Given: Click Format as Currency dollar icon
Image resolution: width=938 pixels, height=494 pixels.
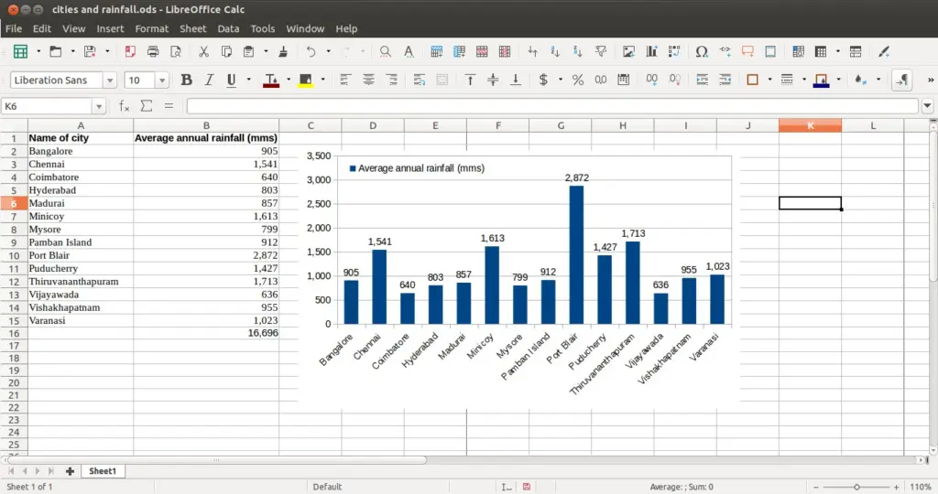Looking at the screenshot, I should click(x=543, y=80).
